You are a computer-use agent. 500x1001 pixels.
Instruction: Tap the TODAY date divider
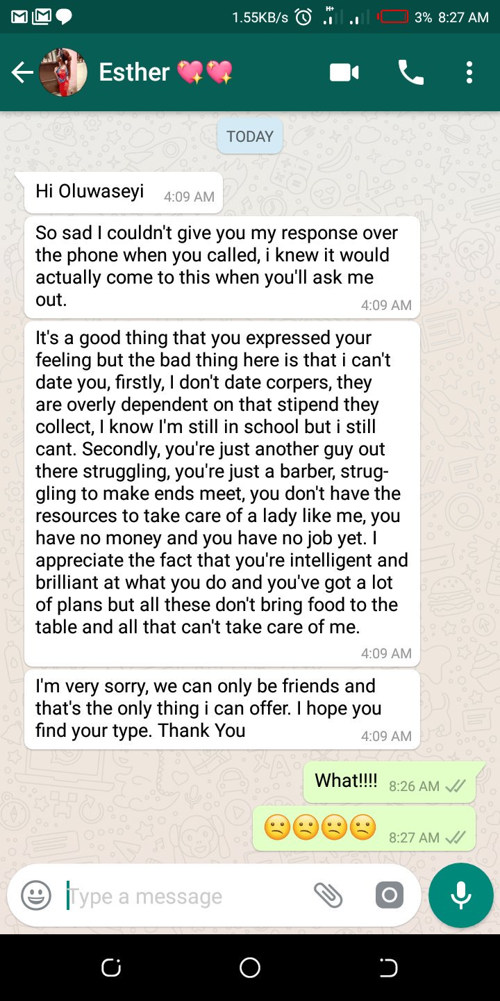pos(249,136)
